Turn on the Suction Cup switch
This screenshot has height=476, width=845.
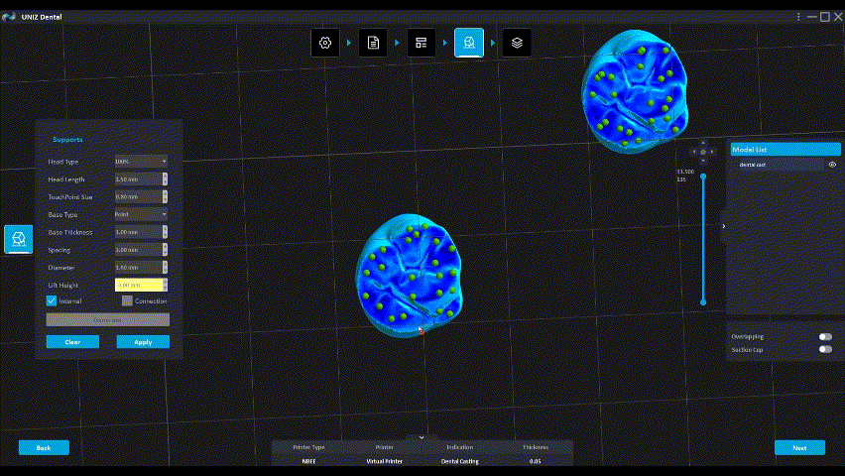coord(824,349)
